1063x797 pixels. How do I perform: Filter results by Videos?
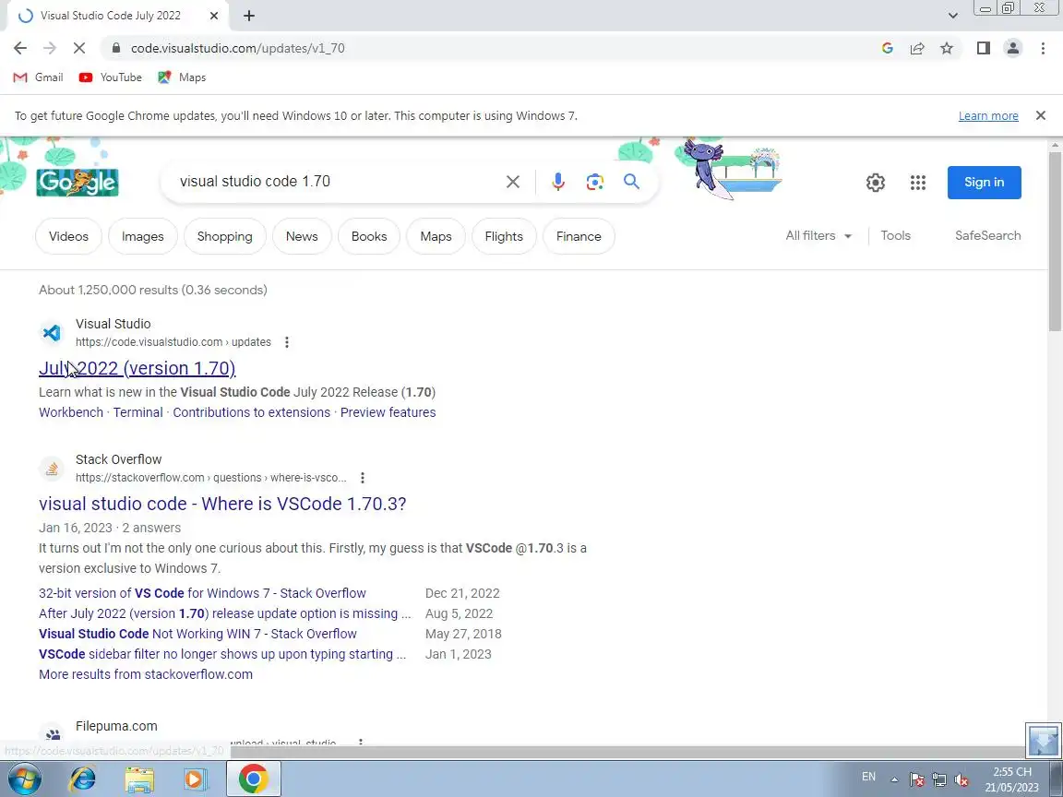tap(68, 236)
